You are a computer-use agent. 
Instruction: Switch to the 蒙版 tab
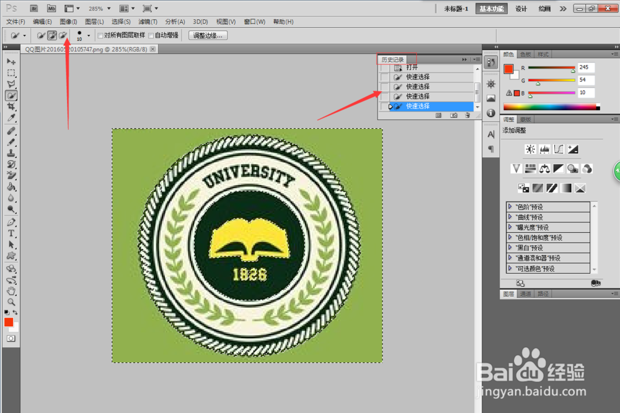pyautogui.click(x=526, y=120)
